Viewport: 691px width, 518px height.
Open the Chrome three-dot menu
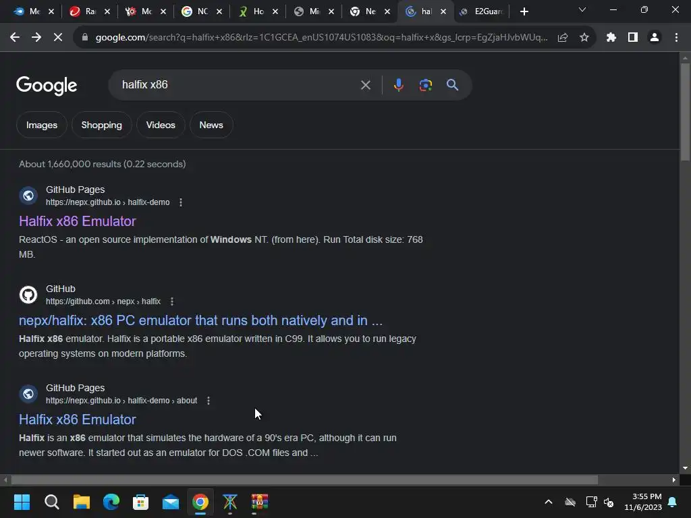[676, 38]
